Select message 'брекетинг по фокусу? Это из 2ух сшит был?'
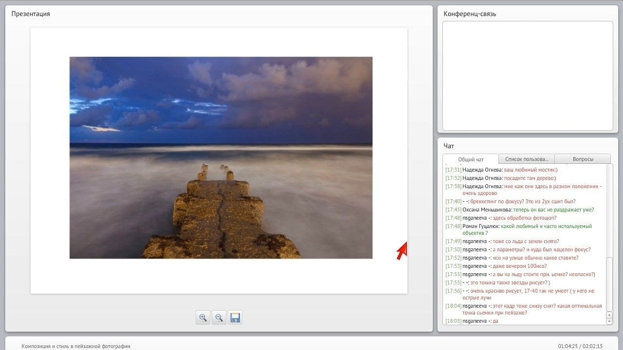The height and width of the screenshot is (350, 623). coord(523,201)
